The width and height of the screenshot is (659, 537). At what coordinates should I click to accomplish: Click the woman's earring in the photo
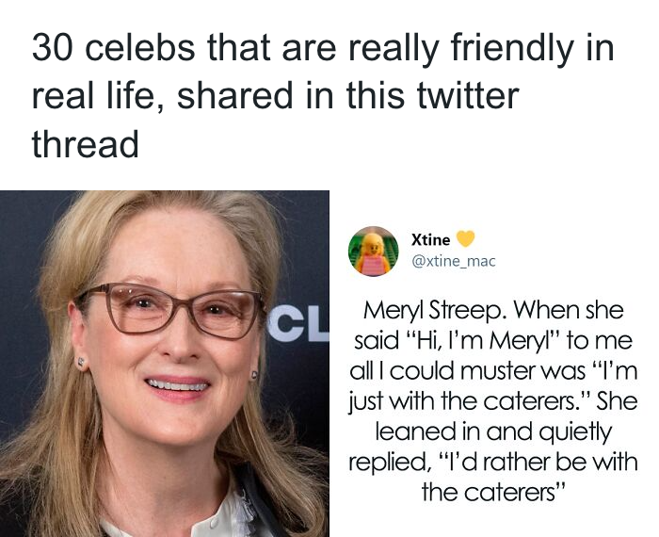click(x=256, y=373)
